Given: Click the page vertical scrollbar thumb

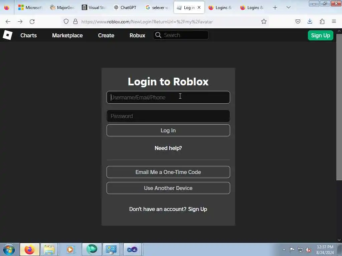Looking at the screenshot, I should coord(339,107).
